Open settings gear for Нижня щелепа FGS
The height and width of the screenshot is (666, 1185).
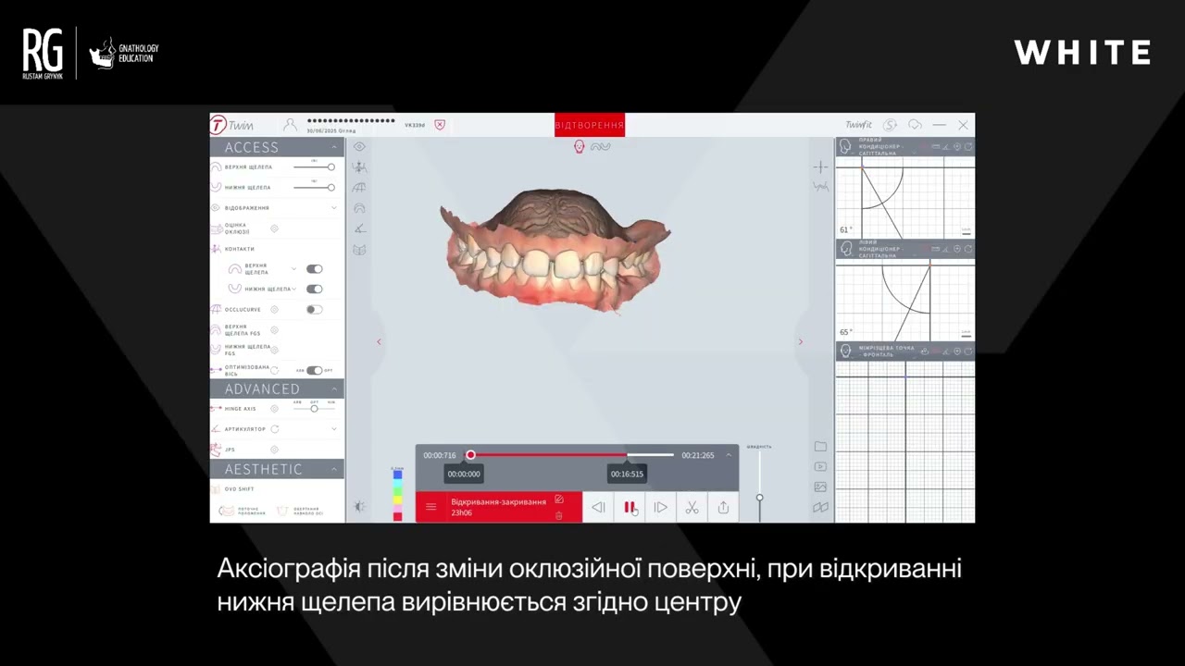274,350
